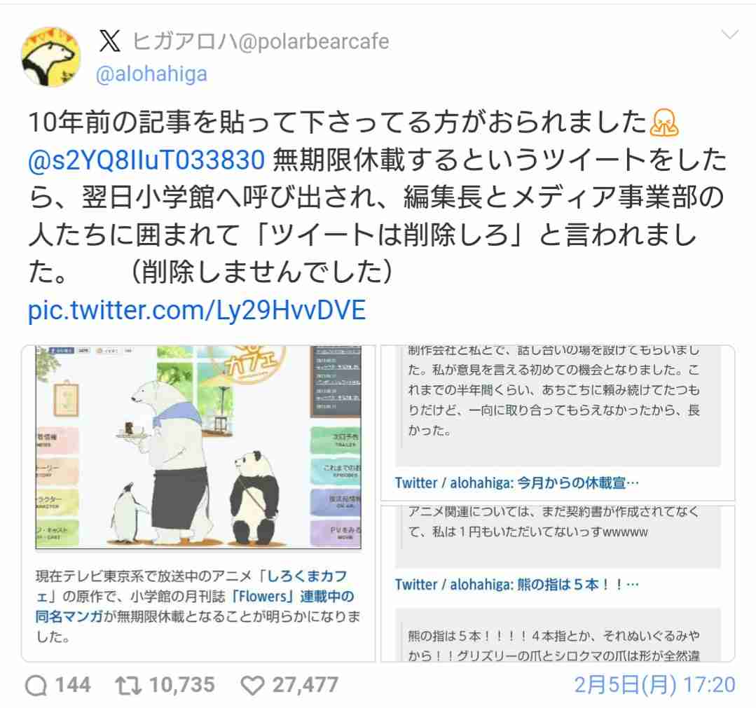Toggle the like heart icon
Image resolution: width=756 pixels, height=708 pixels.
(x=252, y=686)
